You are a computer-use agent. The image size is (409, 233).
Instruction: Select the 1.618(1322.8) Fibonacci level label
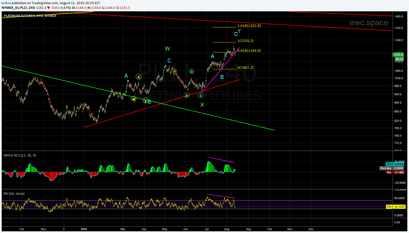(x=249, y=26)
